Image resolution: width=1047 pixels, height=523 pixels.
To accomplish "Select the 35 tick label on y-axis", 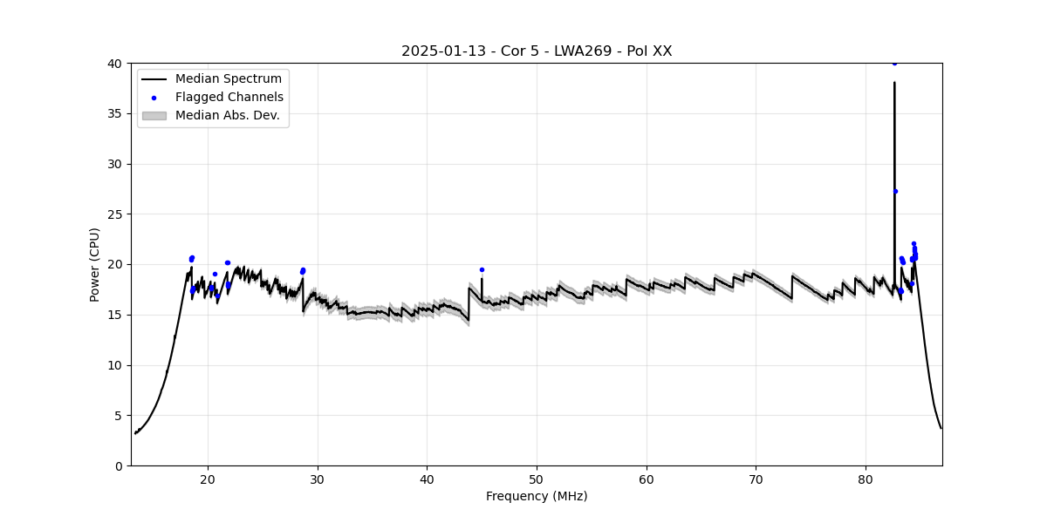I will pos(113,114).
